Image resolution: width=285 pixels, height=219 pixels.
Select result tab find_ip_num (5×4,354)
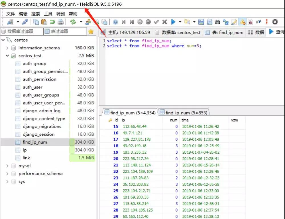pos(130,112)
